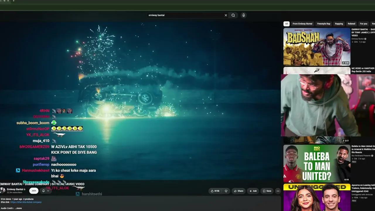Visit the Emiway Bantai channel name link
The height and width of the screenshot is (211, 375).
(x=15, y=189)
